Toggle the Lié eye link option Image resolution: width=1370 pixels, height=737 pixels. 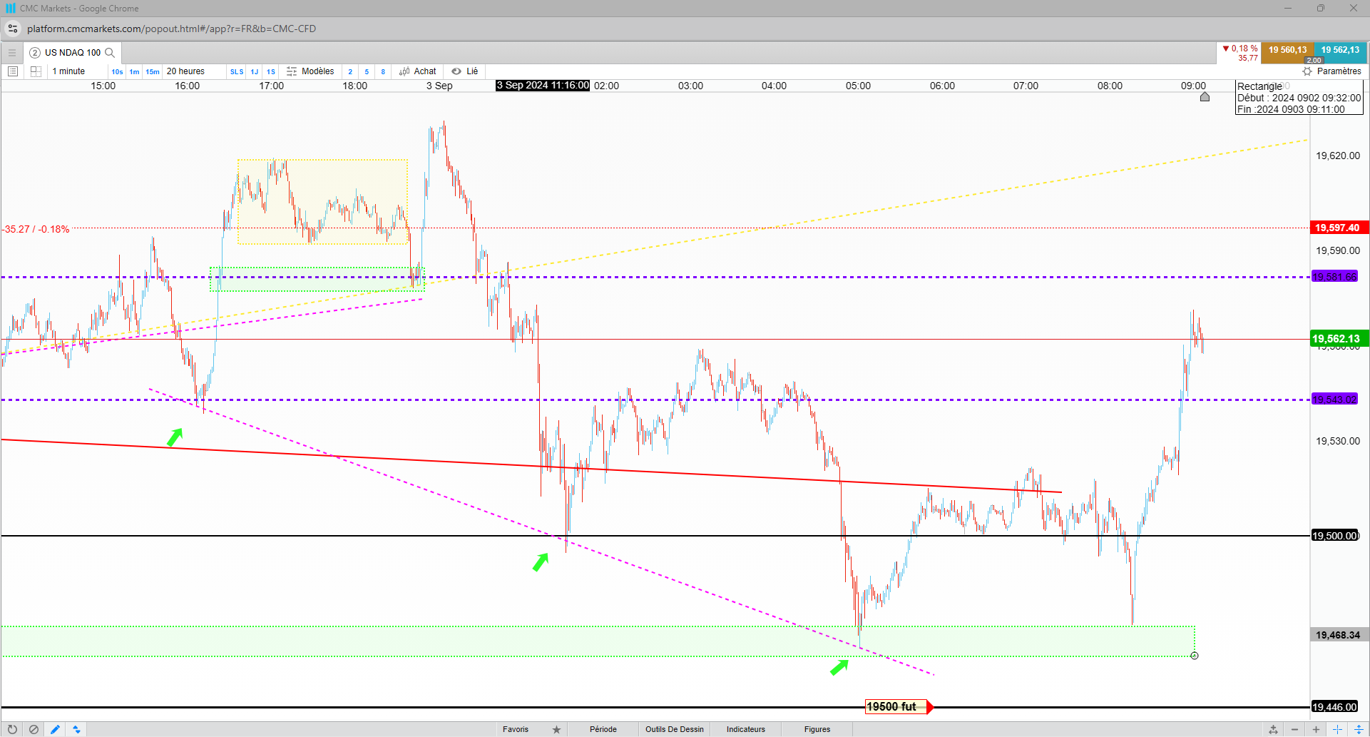[x=465, y=71]
